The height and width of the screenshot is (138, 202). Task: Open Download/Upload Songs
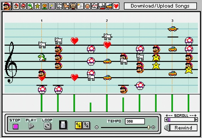161,6
